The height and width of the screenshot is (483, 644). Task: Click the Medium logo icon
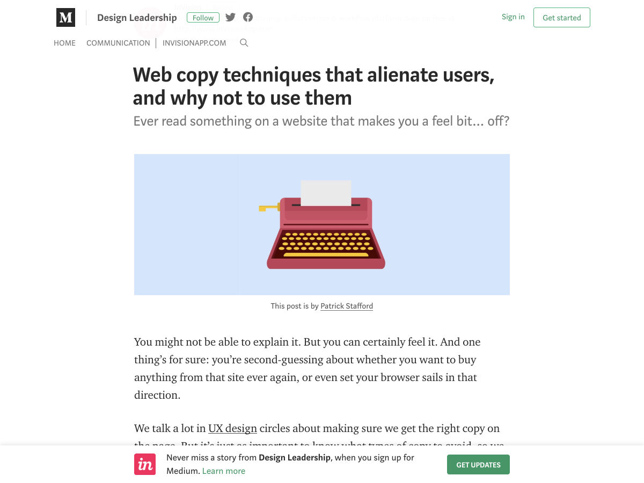[65, 18]
